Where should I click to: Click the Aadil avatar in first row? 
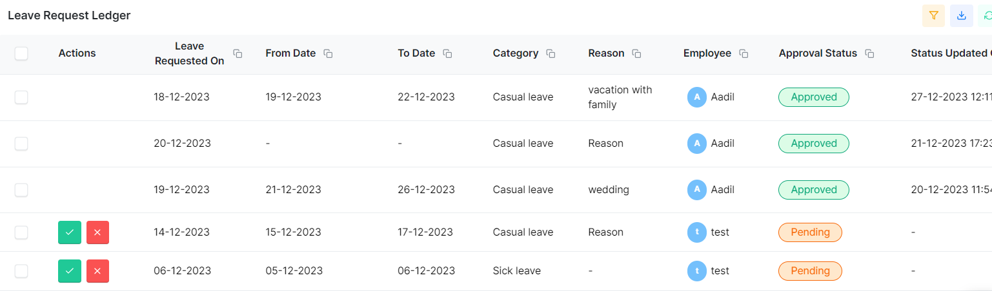697,97
